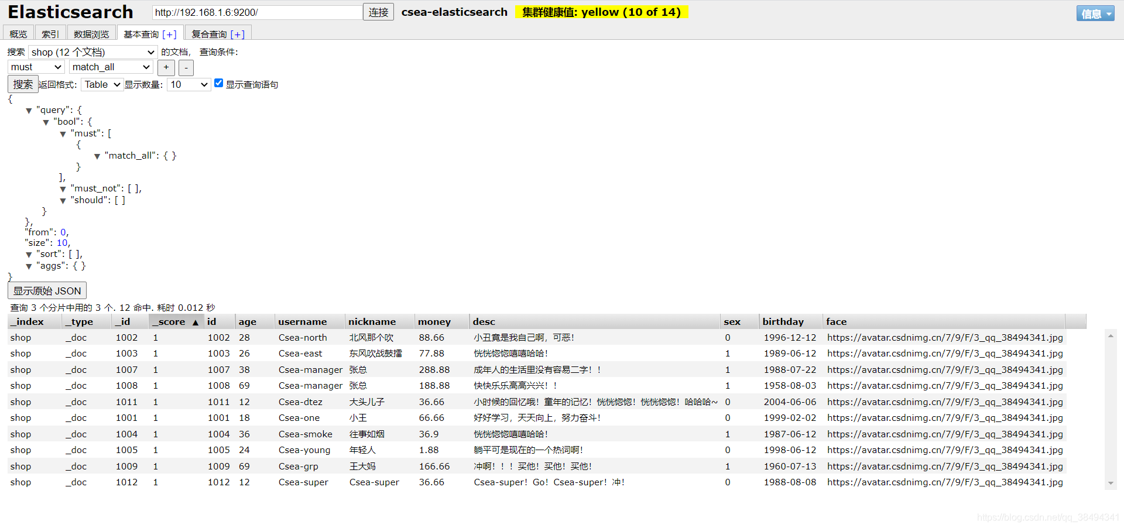Sort by the age column header
This screenshot has width=1124, height=528.
tap(254, 321)
